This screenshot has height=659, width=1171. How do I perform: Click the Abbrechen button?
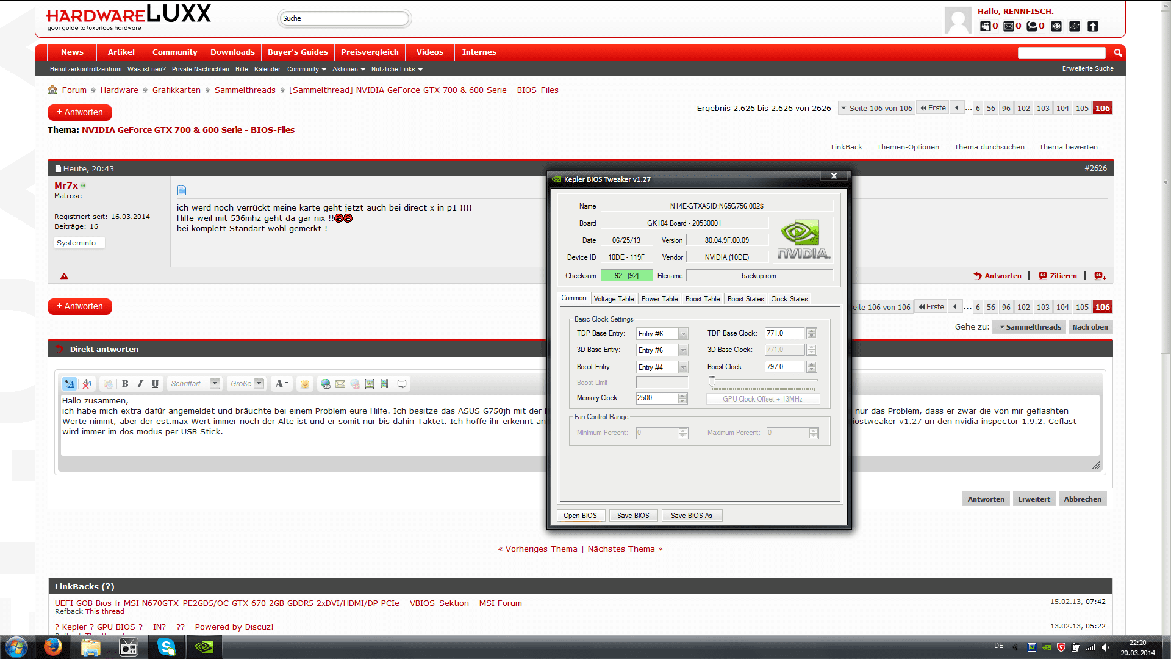point(1083,499)
